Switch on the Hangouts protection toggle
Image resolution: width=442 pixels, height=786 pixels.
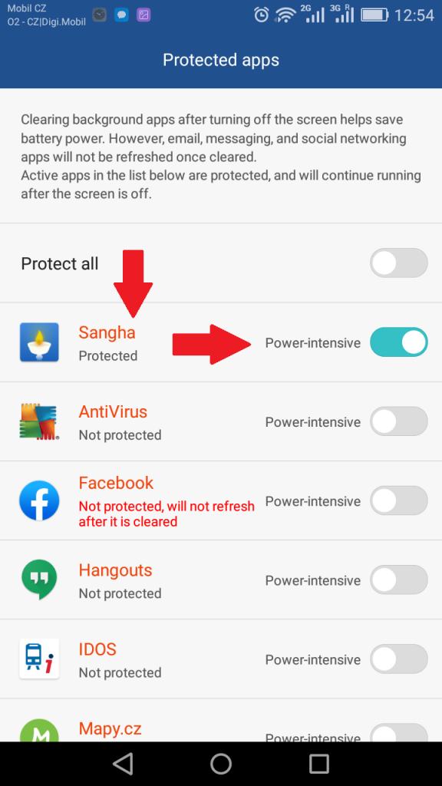[x=399, y=580]
